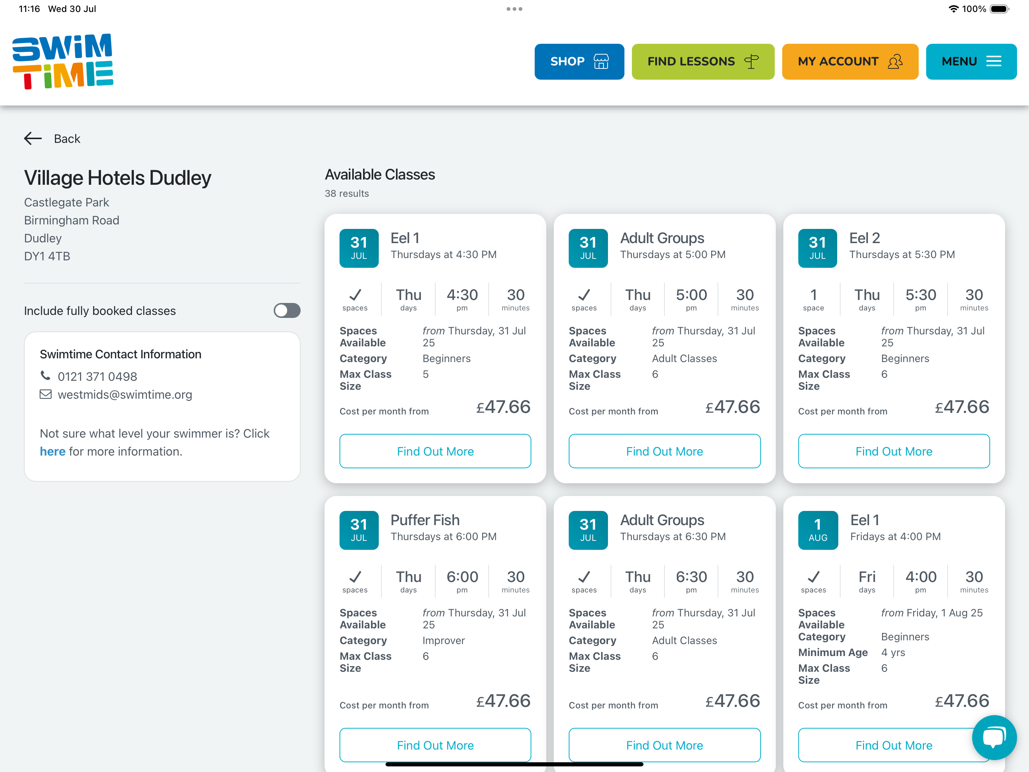
Task: Find Out More for Eel 1 Fridays 4:00 PM
Action: pyautogui.click(x=894, y=745)
